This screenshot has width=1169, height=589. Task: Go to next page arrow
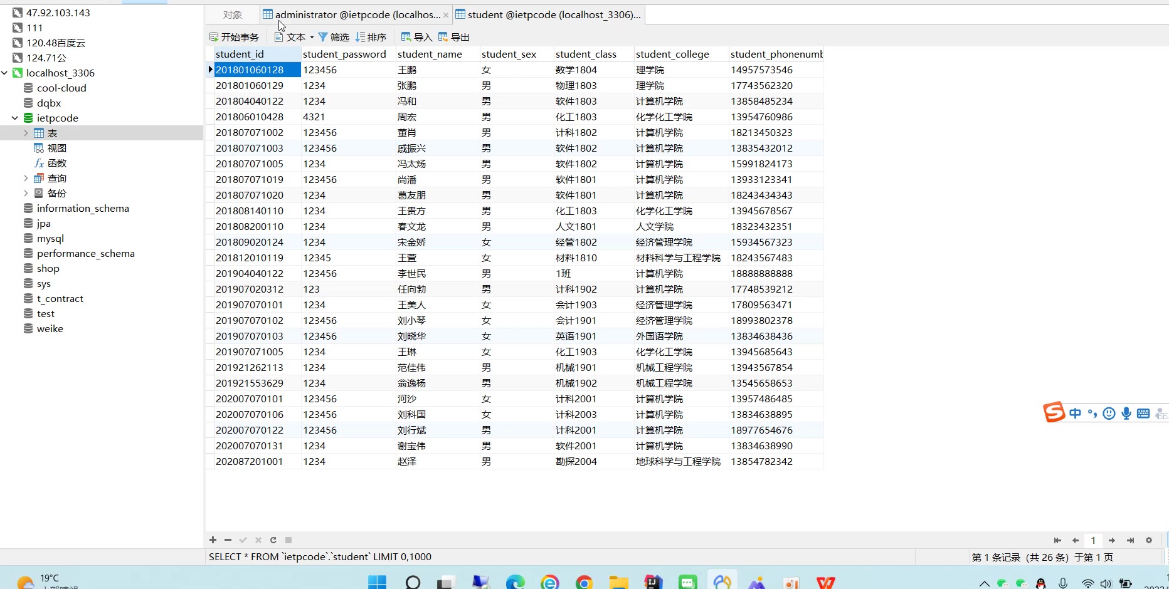pyautogui.click(x=1111, y=540)
